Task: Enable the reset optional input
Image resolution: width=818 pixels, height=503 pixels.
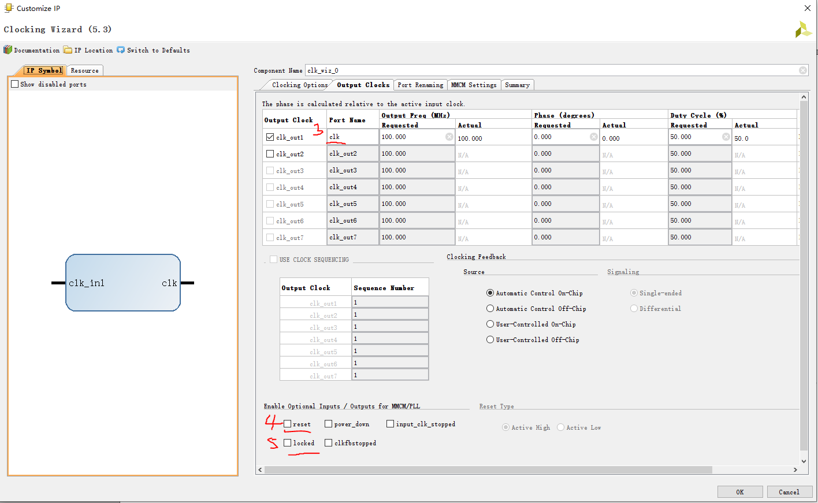Action: coord(287,424)
